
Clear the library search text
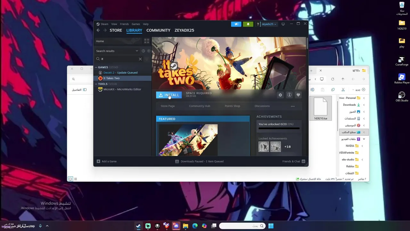pos(140,59)
